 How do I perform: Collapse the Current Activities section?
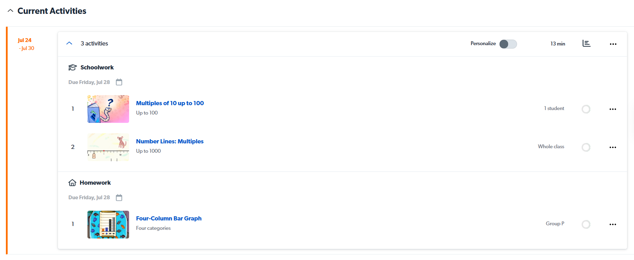point(10,11)
